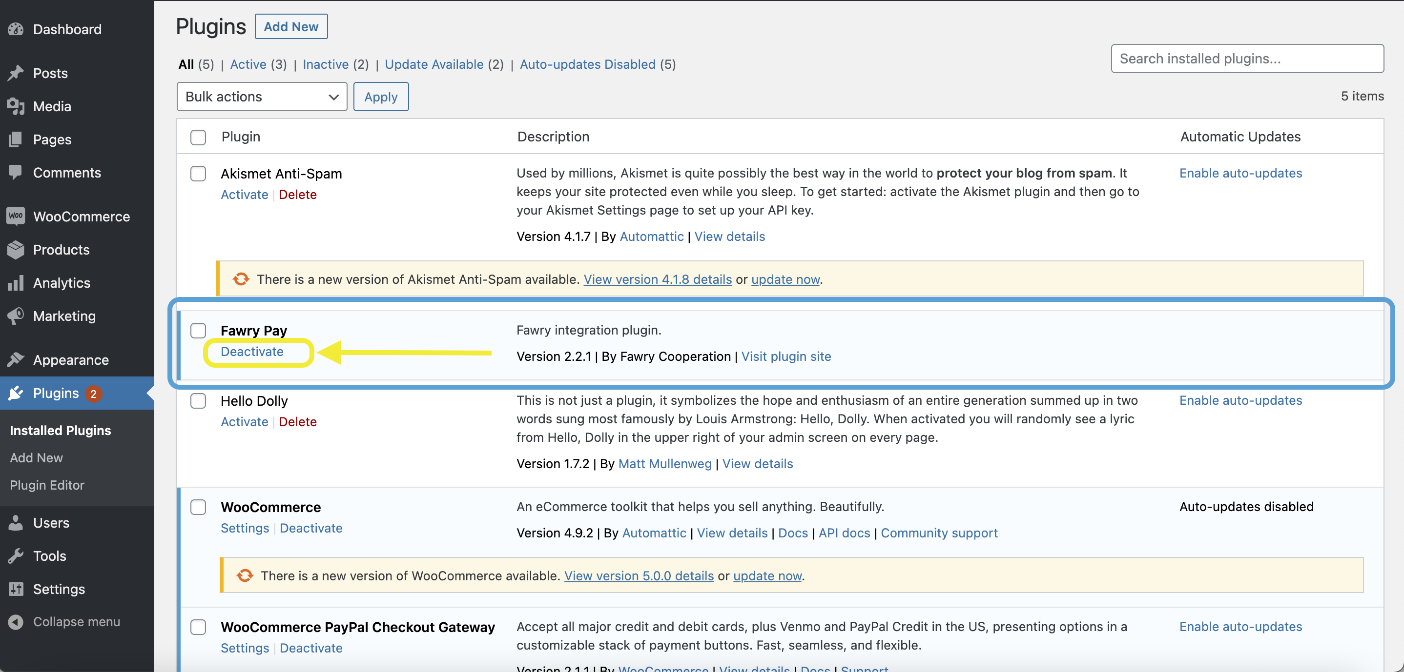
Task: Click the Apply bulk action button
Action: [380, 97]
